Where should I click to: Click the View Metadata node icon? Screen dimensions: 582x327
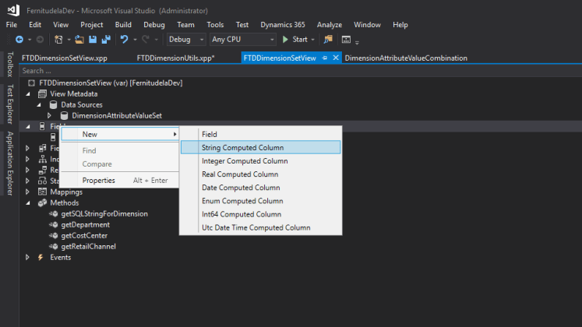pos(42,93)
